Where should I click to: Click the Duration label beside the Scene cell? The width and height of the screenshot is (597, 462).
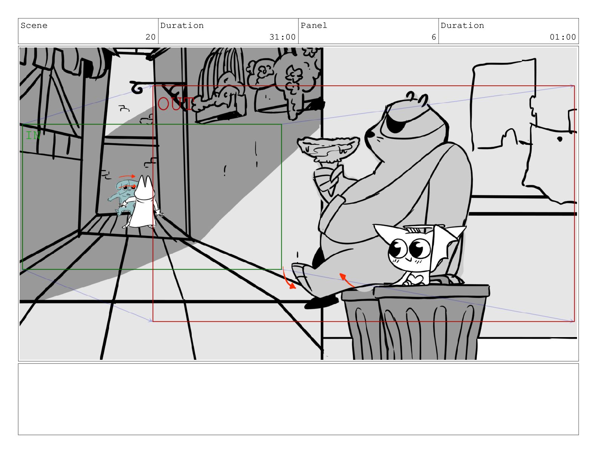[x=182, y=26]
